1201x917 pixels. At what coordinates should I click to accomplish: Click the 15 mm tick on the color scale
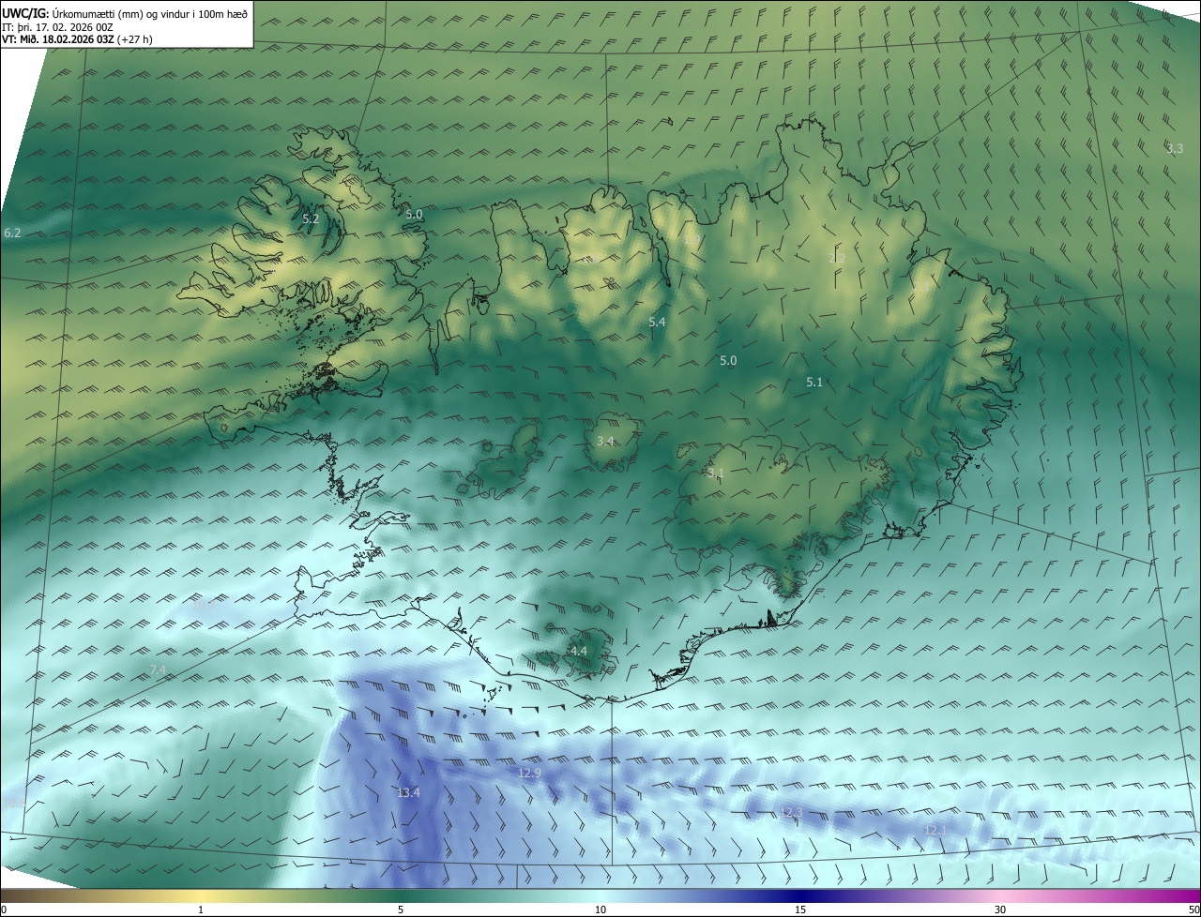pyautogui.click(x=800, y=910)
